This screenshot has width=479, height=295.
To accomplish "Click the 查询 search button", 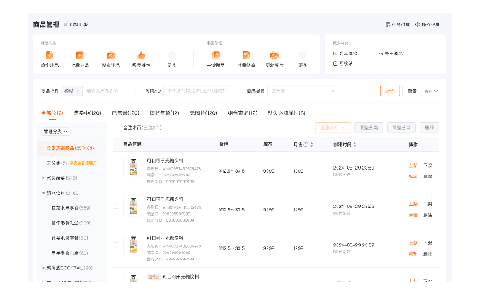I will 390,91.
